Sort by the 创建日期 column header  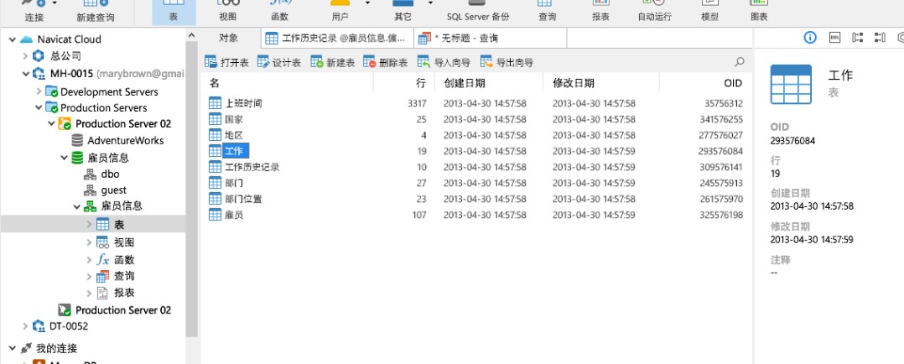click(x=488, y=83)
